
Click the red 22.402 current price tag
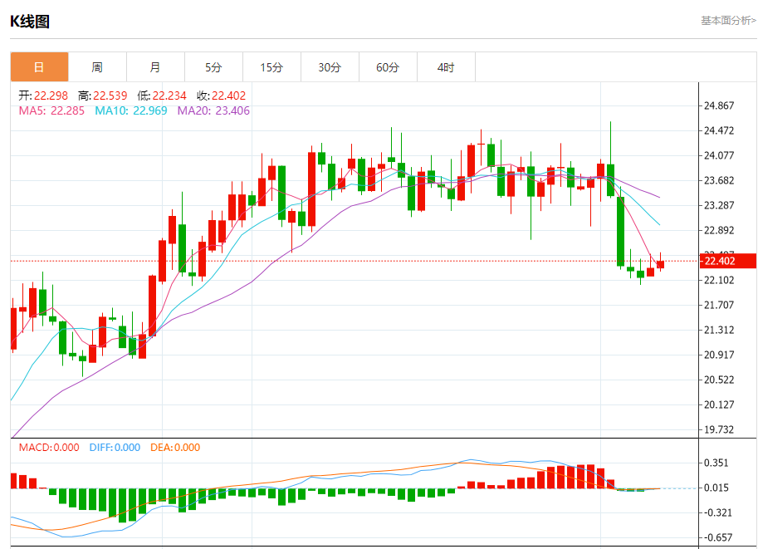coord(727,261)
